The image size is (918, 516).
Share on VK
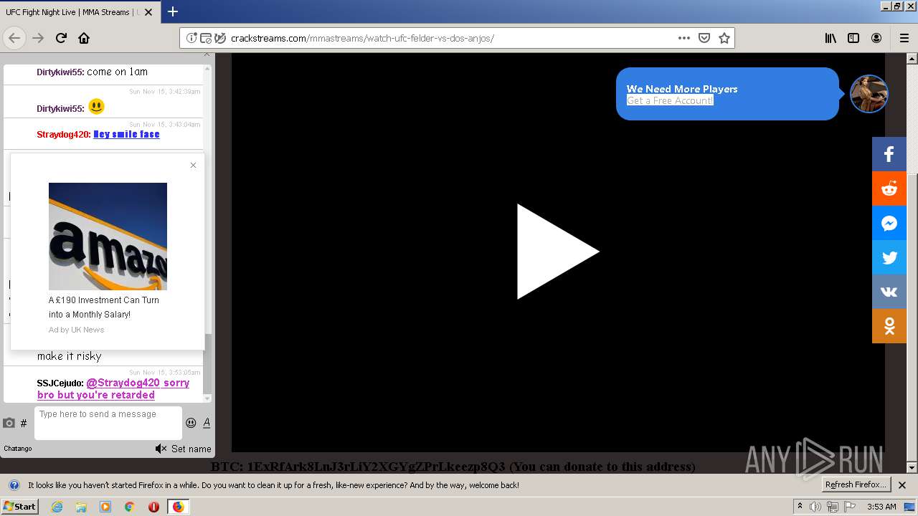[889, 292]
